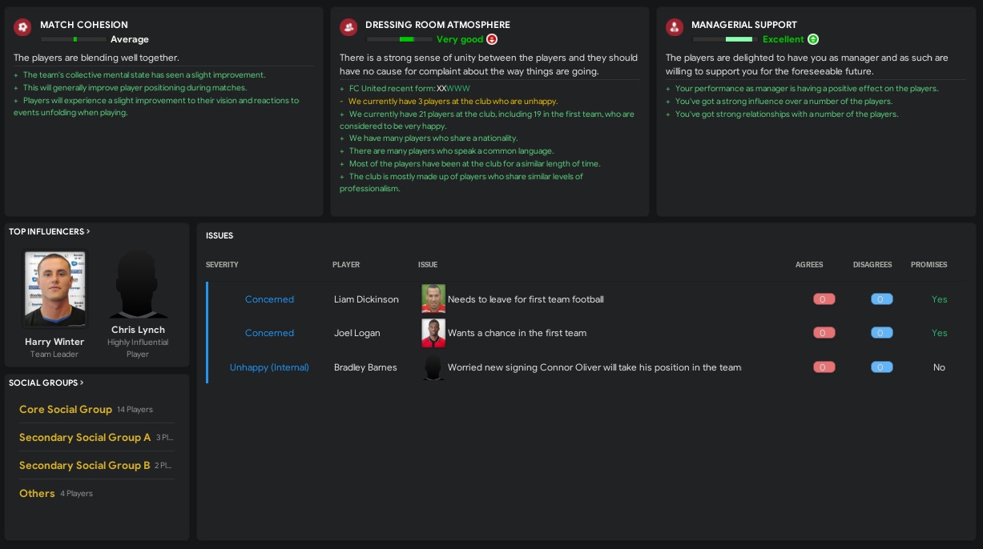
Task: Click Liam Dickinson's player face icon
Action: point(433,299)
